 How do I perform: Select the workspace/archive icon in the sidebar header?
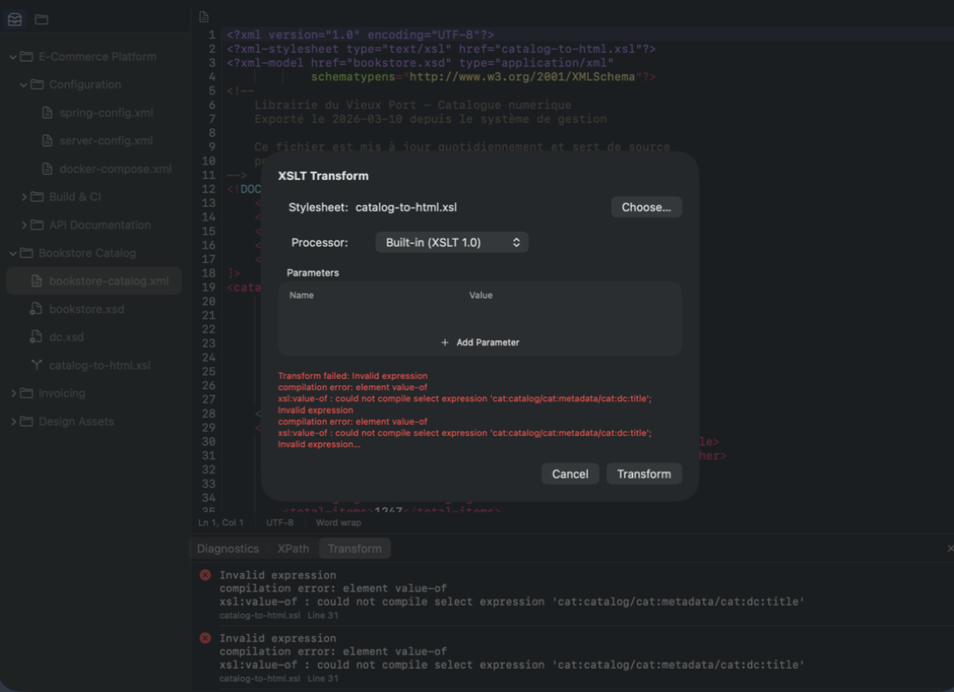pos(14,18)
